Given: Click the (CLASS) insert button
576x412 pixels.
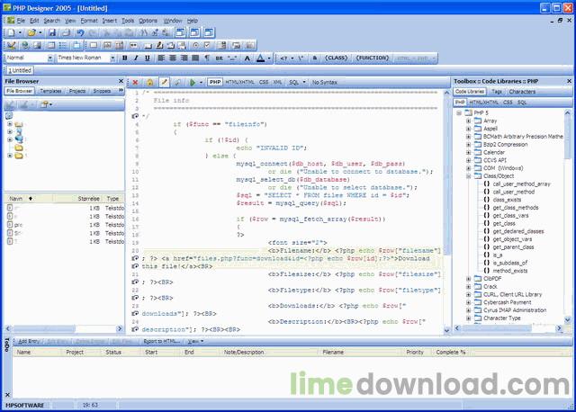Looking at the screenshot, I should coord(336,58).
